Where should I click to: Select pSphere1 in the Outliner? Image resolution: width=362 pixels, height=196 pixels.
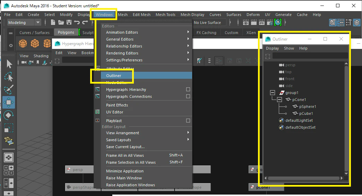coord(308,106)
